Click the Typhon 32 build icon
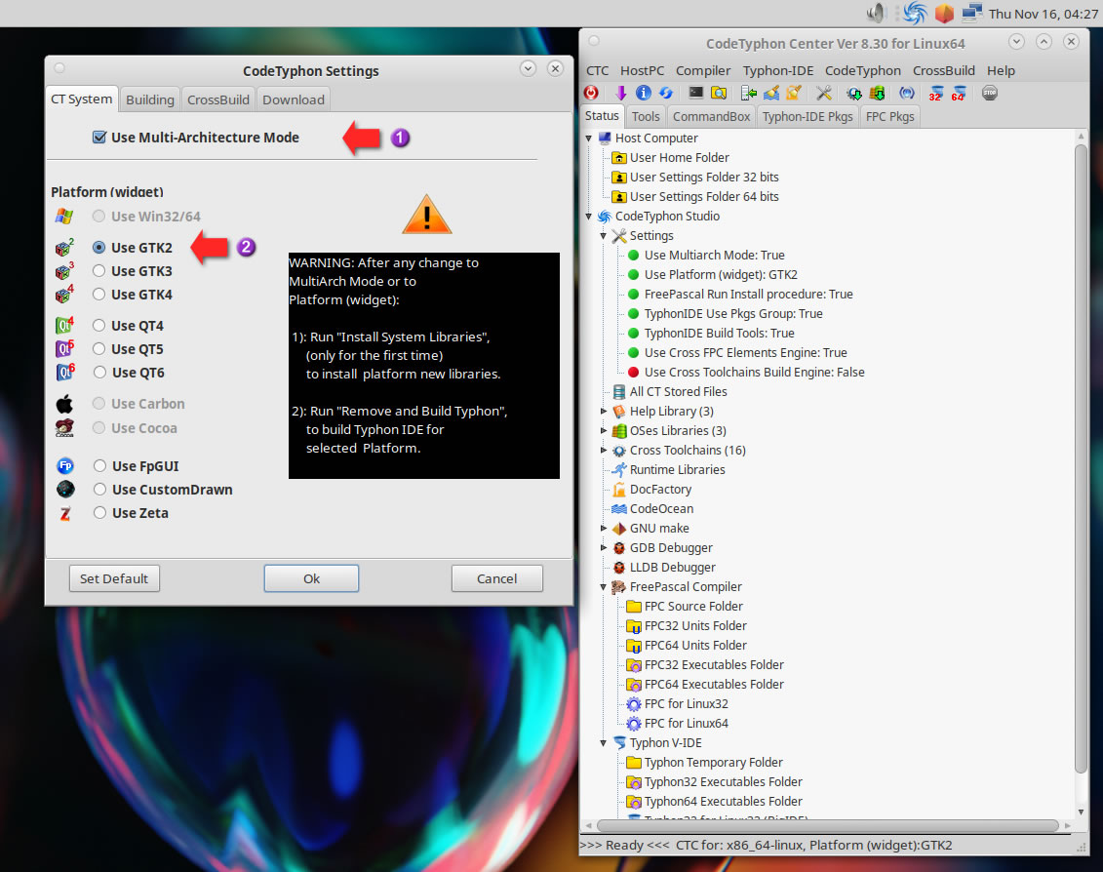 tap(935, 94)
